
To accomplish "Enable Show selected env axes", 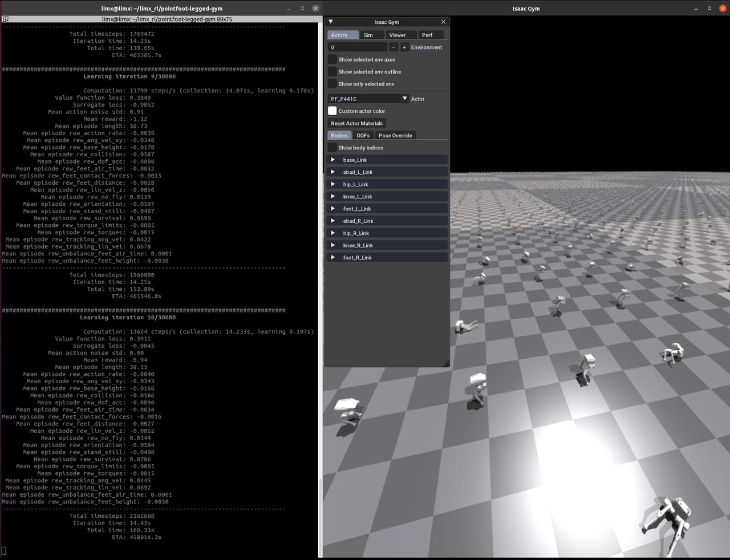I will pos(332,59).
